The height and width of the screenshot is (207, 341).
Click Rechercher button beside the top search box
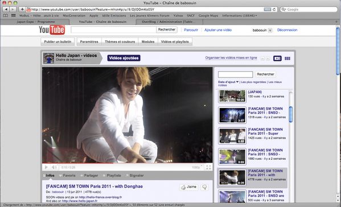click(167, 30)
